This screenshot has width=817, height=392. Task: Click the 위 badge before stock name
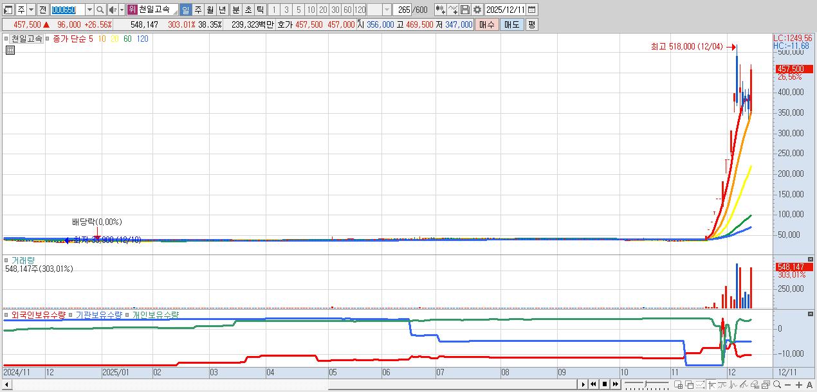(132, 10)
